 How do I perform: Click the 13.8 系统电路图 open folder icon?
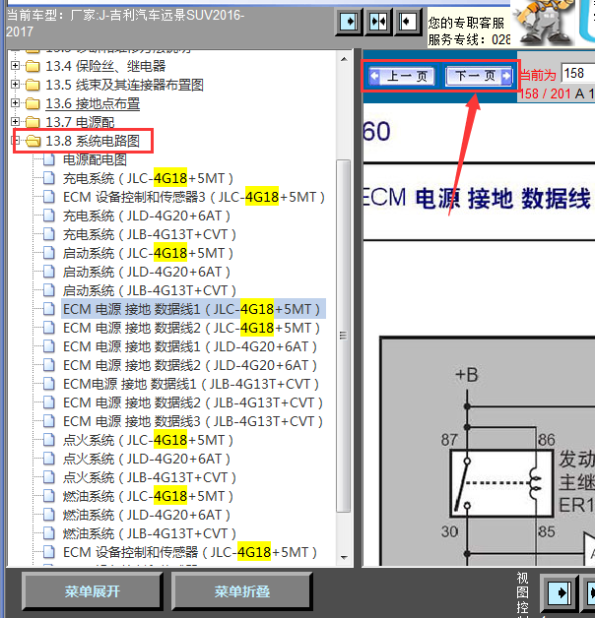[33, 141]
